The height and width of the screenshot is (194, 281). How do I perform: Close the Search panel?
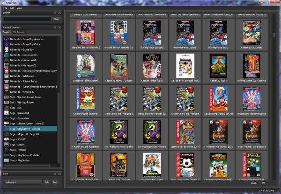point(59,13)
